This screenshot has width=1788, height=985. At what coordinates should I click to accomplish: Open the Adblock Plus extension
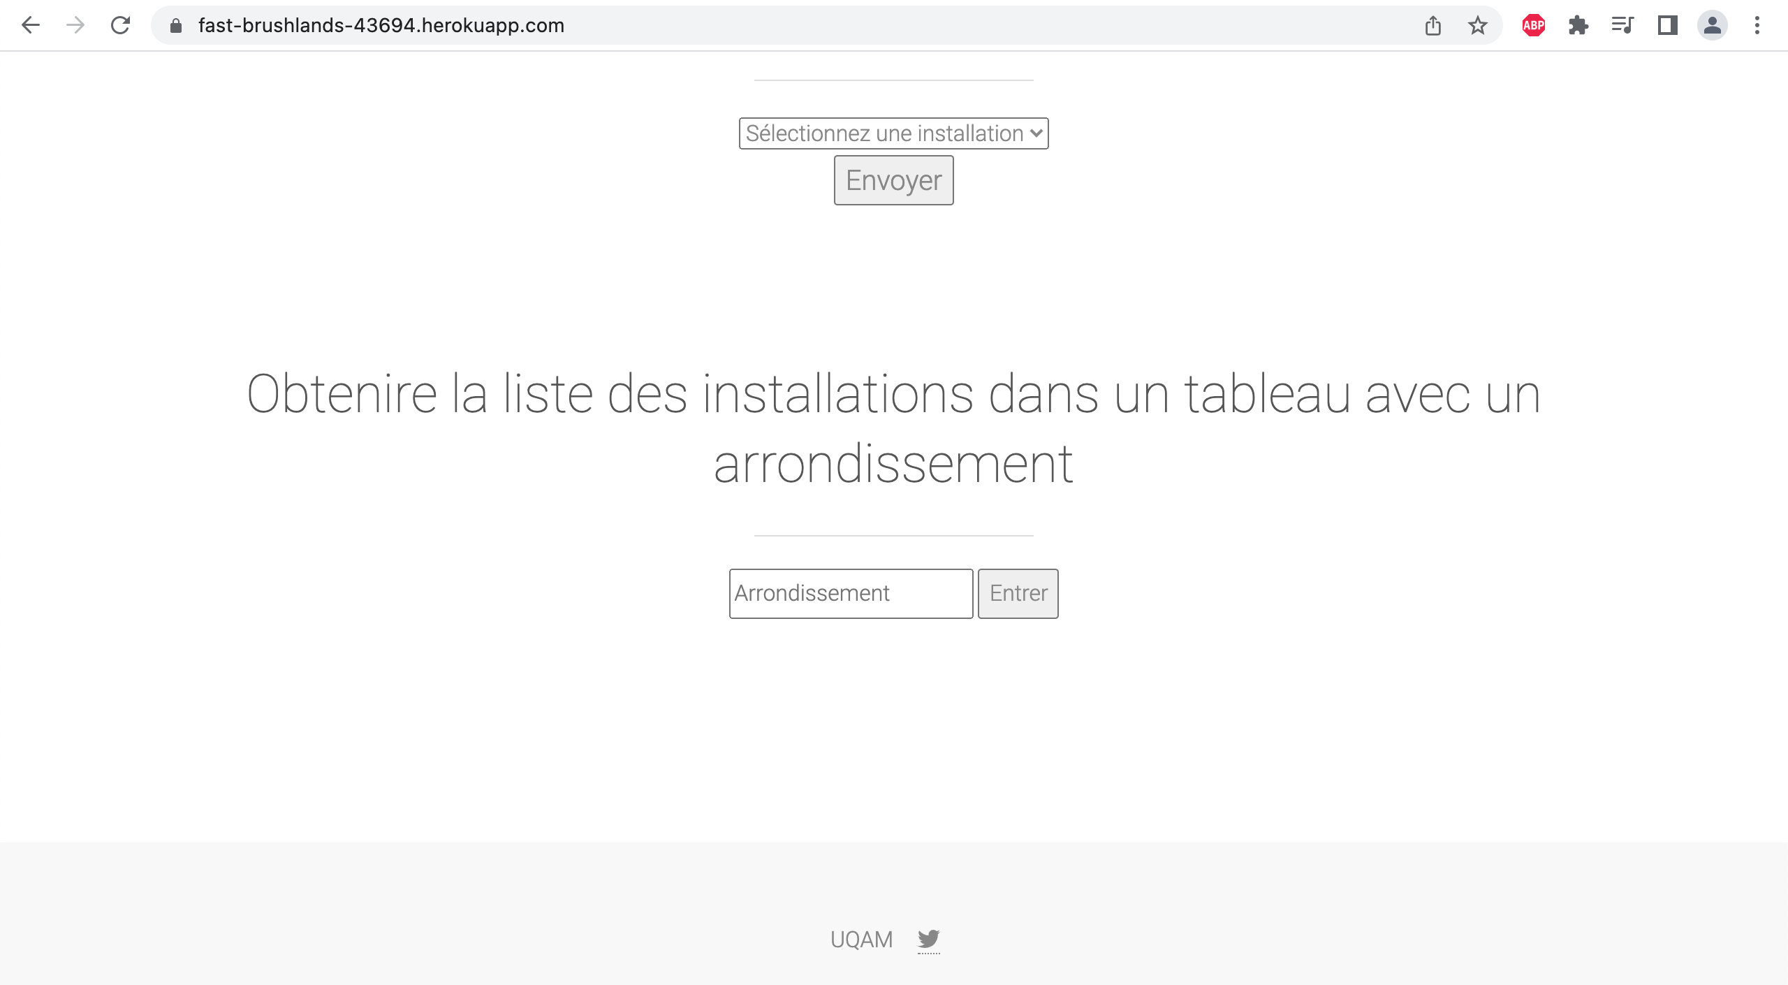tap(1533, 26)
